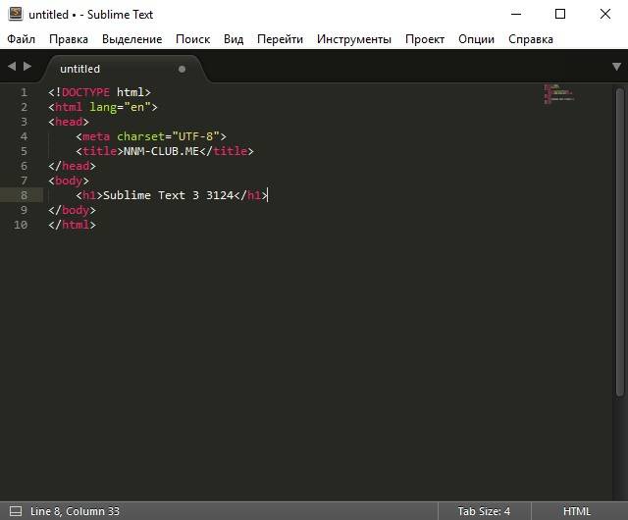This screenshot has width=628, height=520.
Task: Click the charset attribute on line 4
Action: [x=140, y=136]
